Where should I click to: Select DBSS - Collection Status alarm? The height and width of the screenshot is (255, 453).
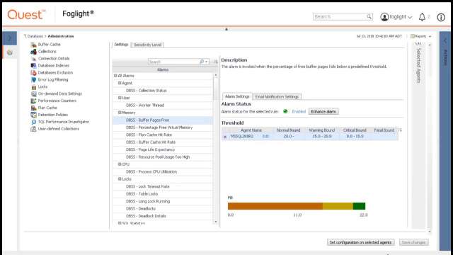click(x=163, y=91)
